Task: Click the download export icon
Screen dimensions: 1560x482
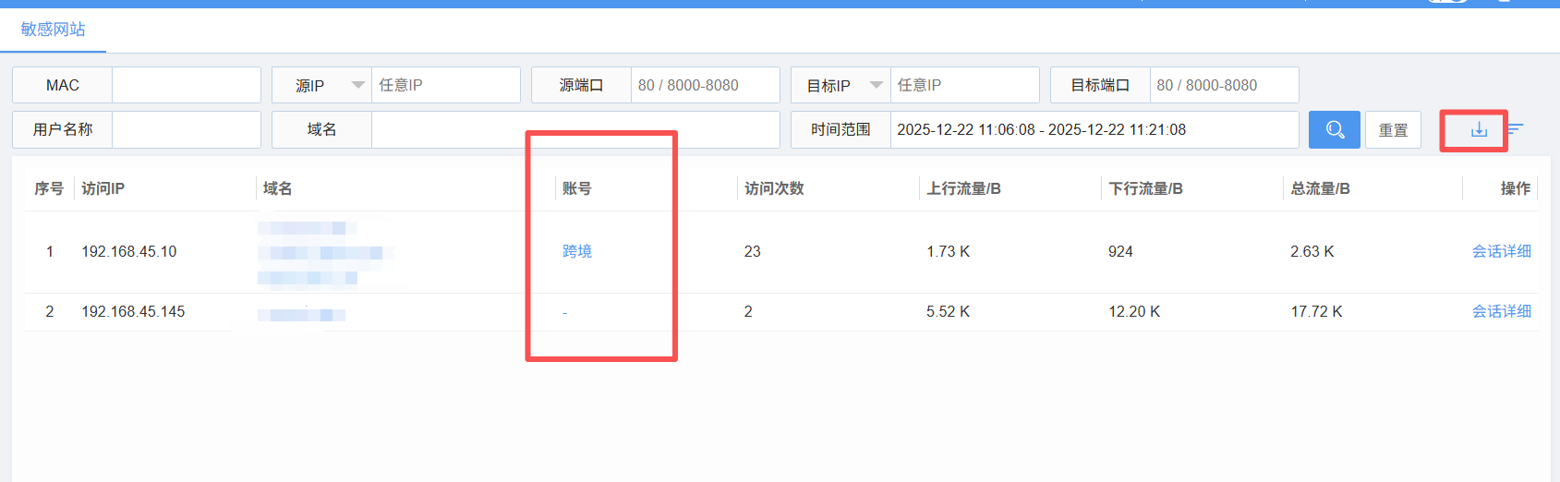Action: point(1479,130)
